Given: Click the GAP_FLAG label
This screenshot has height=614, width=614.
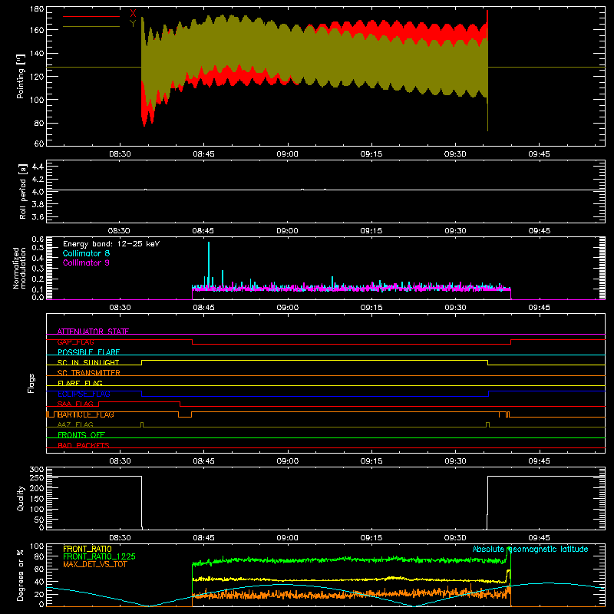Looking at the screenshot, I should [x=75, y=342].
